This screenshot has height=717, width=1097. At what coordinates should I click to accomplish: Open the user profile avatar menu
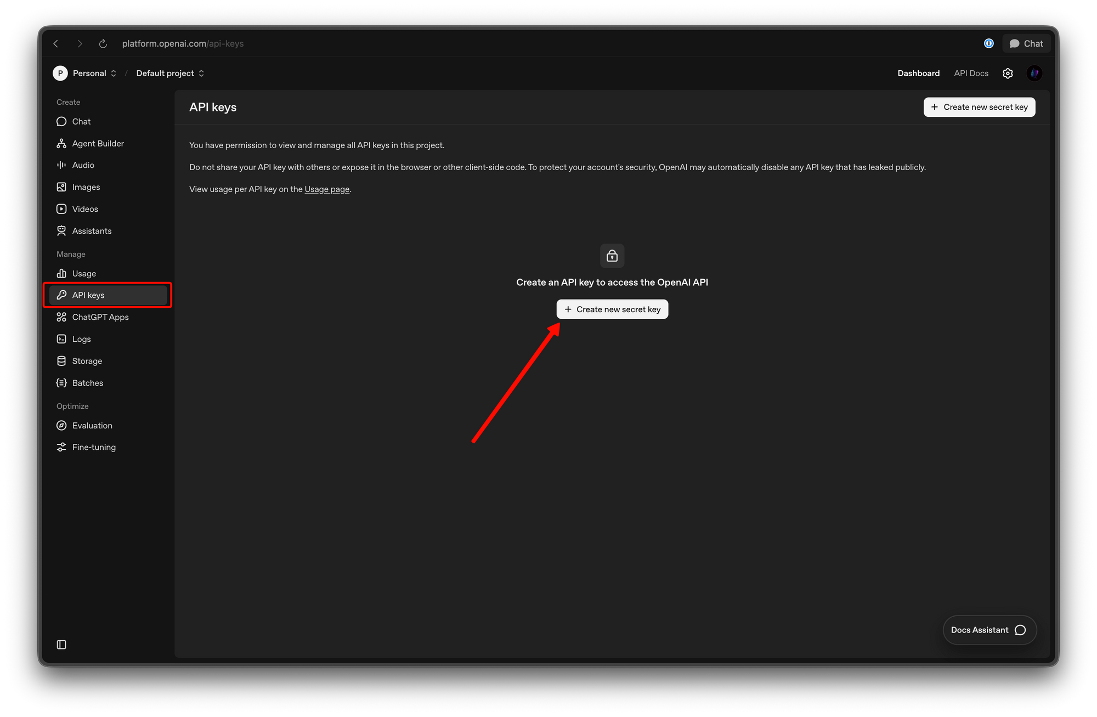(1034, 73)
